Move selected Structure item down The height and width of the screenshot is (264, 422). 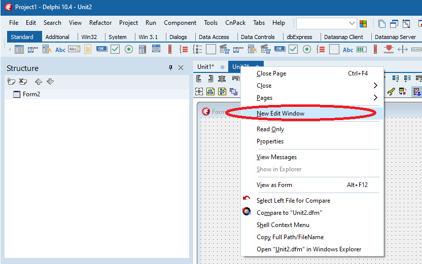click(x=50, y=82)
